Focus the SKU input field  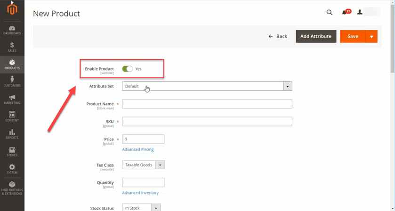(207, 121)
